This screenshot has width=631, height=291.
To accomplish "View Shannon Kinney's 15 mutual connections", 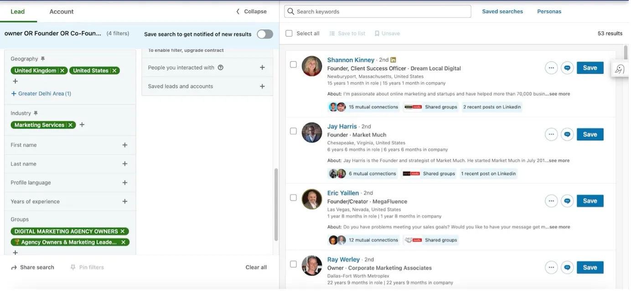I will pos(363,107).
